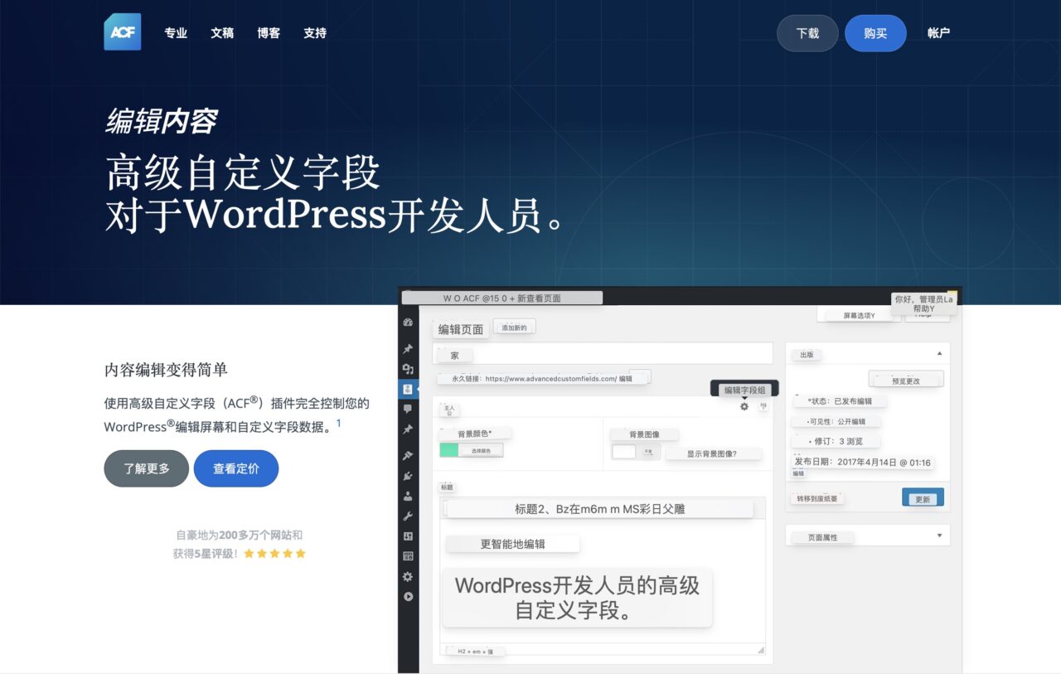Click the 背景颜色* field label
1061x674 pixels.
(475, 434)
